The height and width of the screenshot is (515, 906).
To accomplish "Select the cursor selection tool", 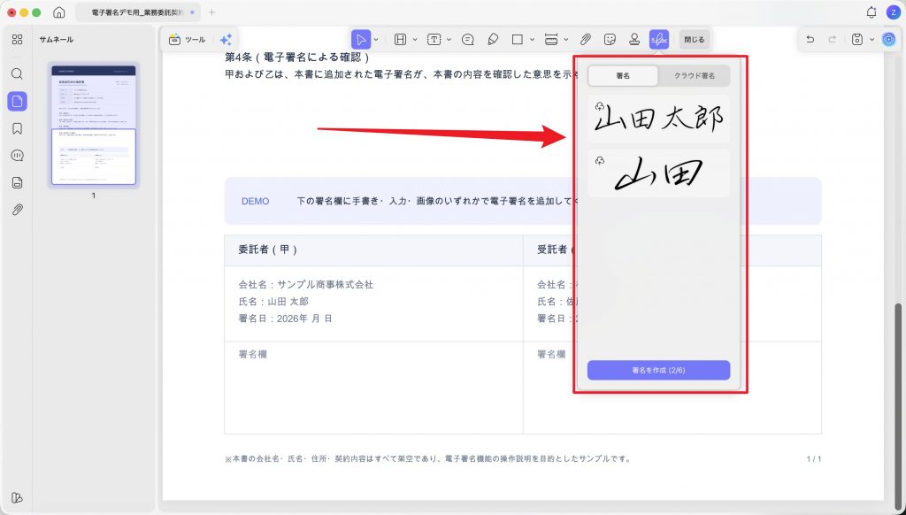I will [361, 39].
